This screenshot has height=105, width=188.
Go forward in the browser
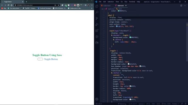pos(5,5)
